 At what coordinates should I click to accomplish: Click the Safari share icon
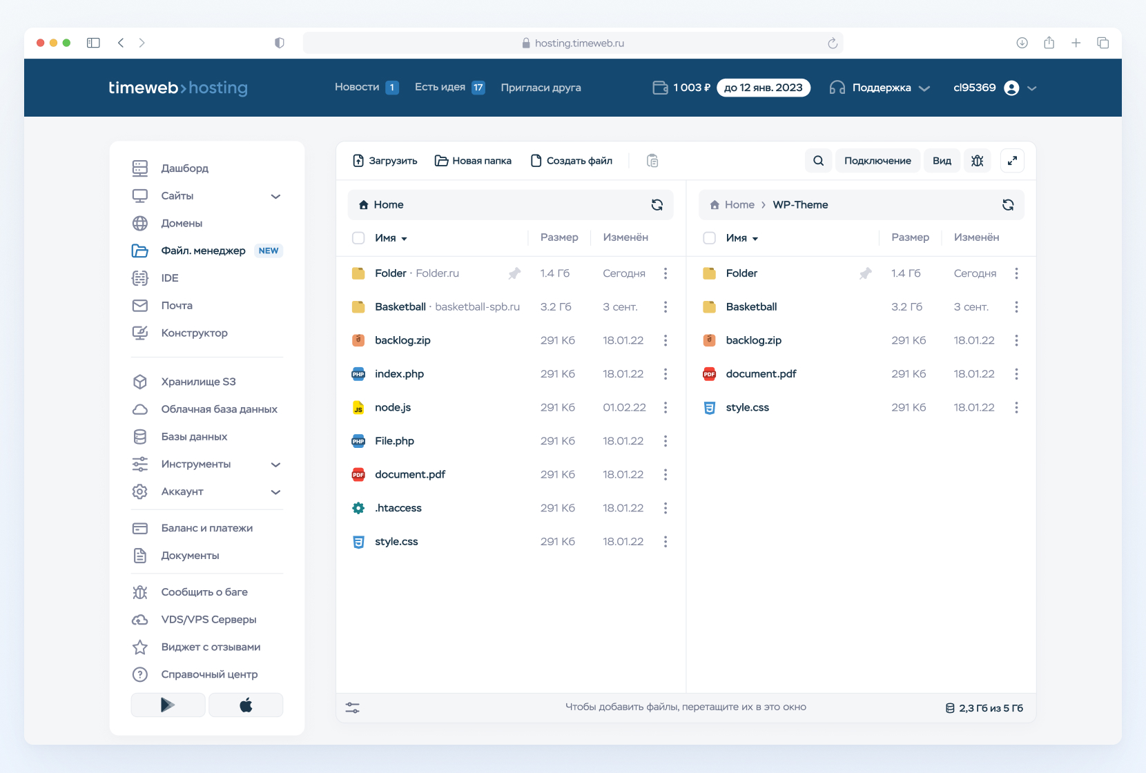[1049, 43]
